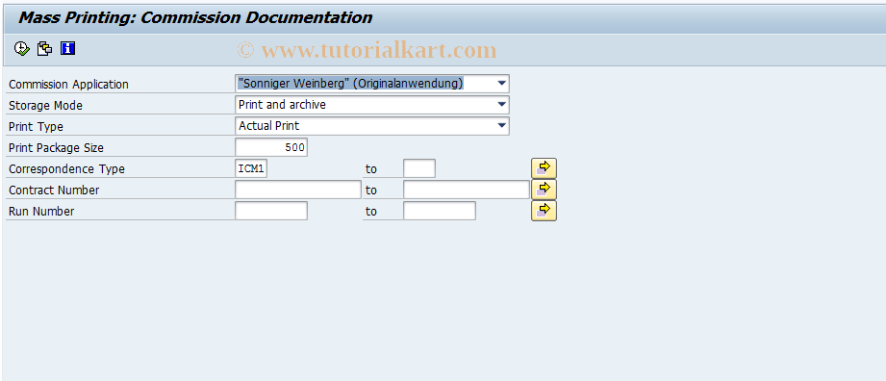This screenshot has height=381, width=886.
Task: Click the Commission Application label
Action: [x=68, y=85]
